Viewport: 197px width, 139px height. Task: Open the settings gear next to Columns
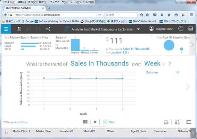178,72
